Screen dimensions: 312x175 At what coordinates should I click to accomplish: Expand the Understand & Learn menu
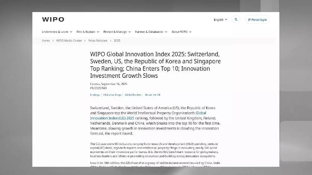pyautogui.click(x=57, y=32)
